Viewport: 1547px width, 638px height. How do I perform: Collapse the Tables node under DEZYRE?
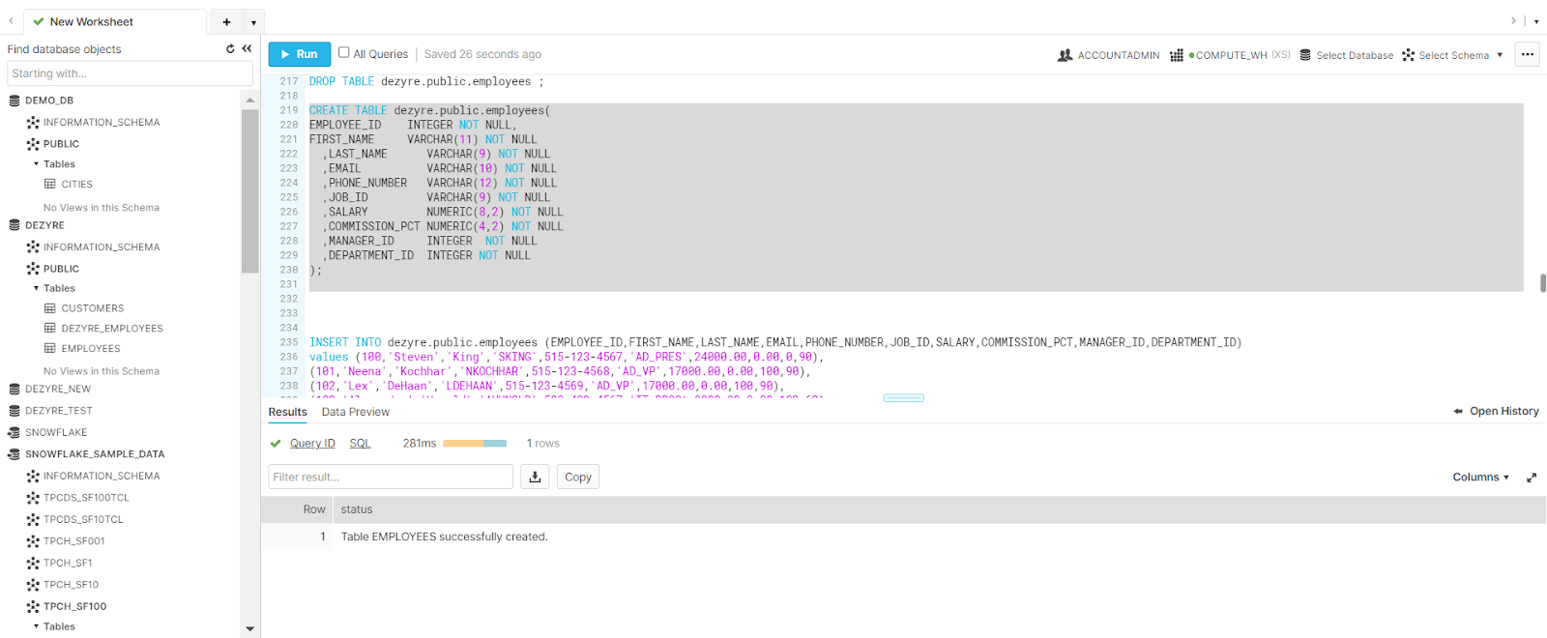coord(37,288)
